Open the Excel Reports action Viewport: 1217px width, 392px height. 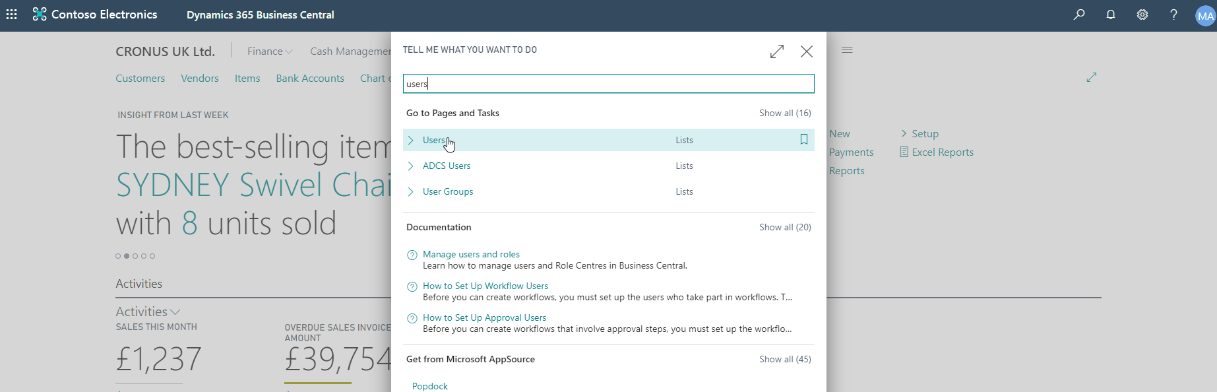pos(943,152)
